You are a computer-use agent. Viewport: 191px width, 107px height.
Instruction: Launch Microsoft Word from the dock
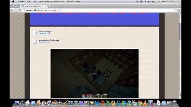coord(97,103)
